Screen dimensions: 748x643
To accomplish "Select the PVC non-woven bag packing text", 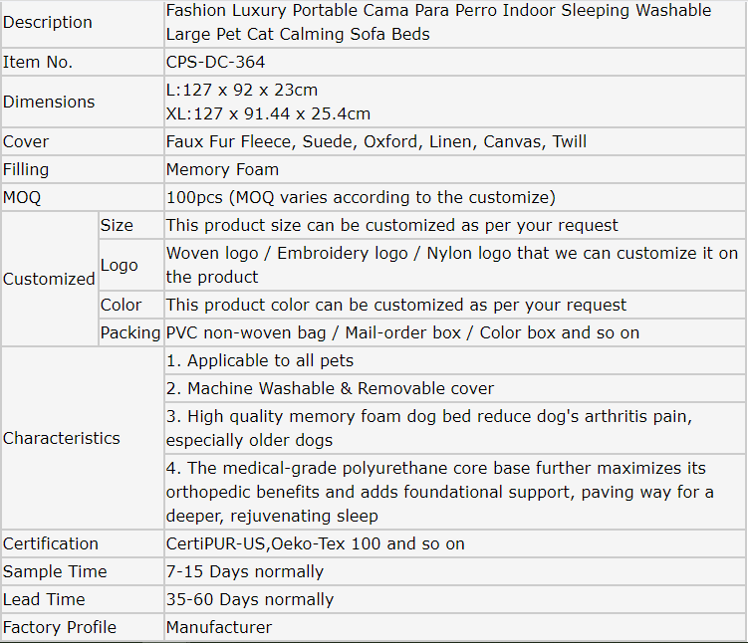I will [x=402, y=332].
